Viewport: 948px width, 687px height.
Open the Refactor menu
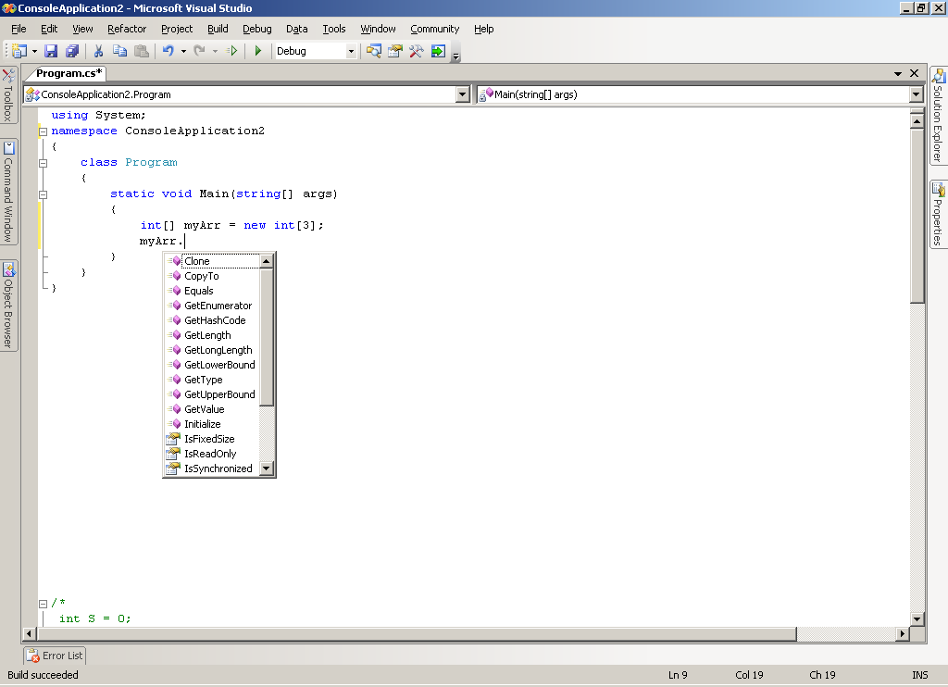coord(126,29)
